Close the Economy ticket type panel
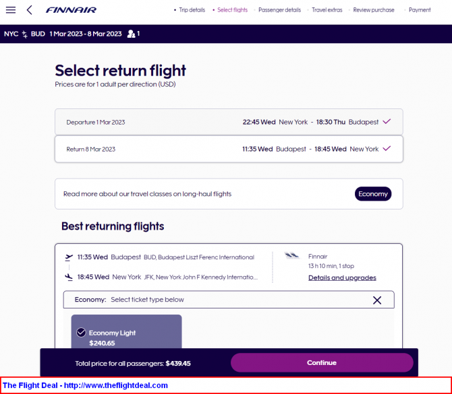452x394 pixels. tap(377, 300)
